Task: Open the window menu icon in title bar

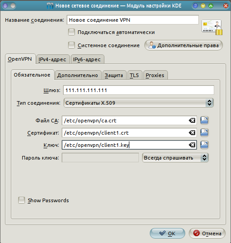Action: point(5,6)
